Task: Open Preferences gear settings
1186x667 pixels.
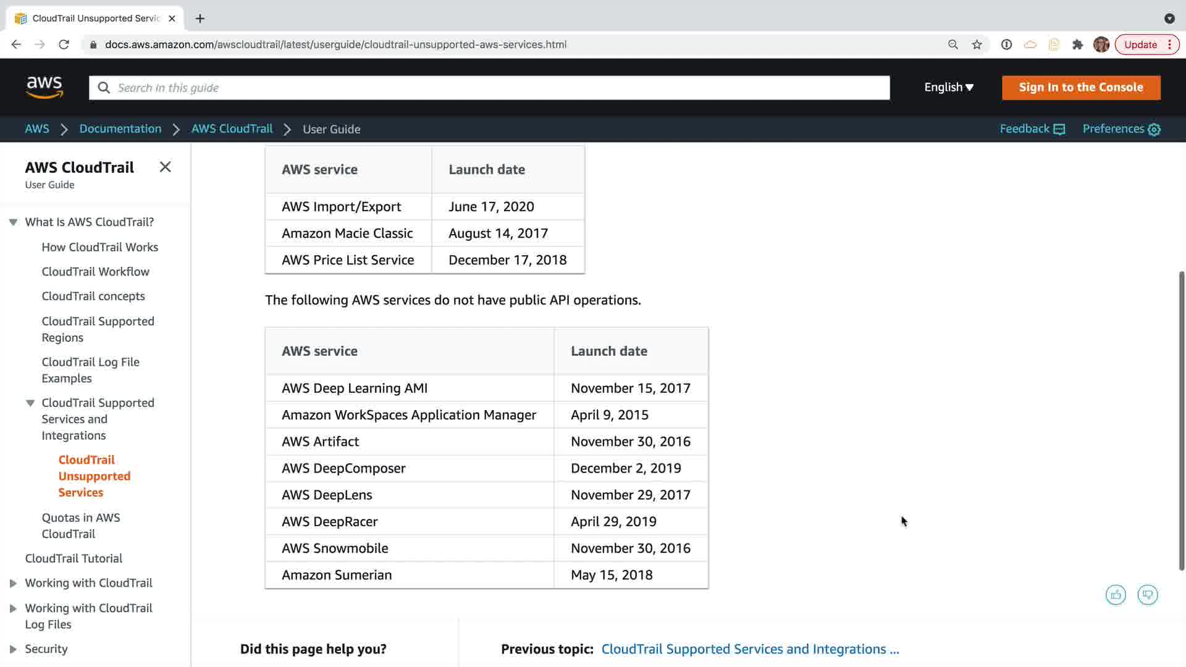Action: pyautogui.click(x=1154, y=129)
